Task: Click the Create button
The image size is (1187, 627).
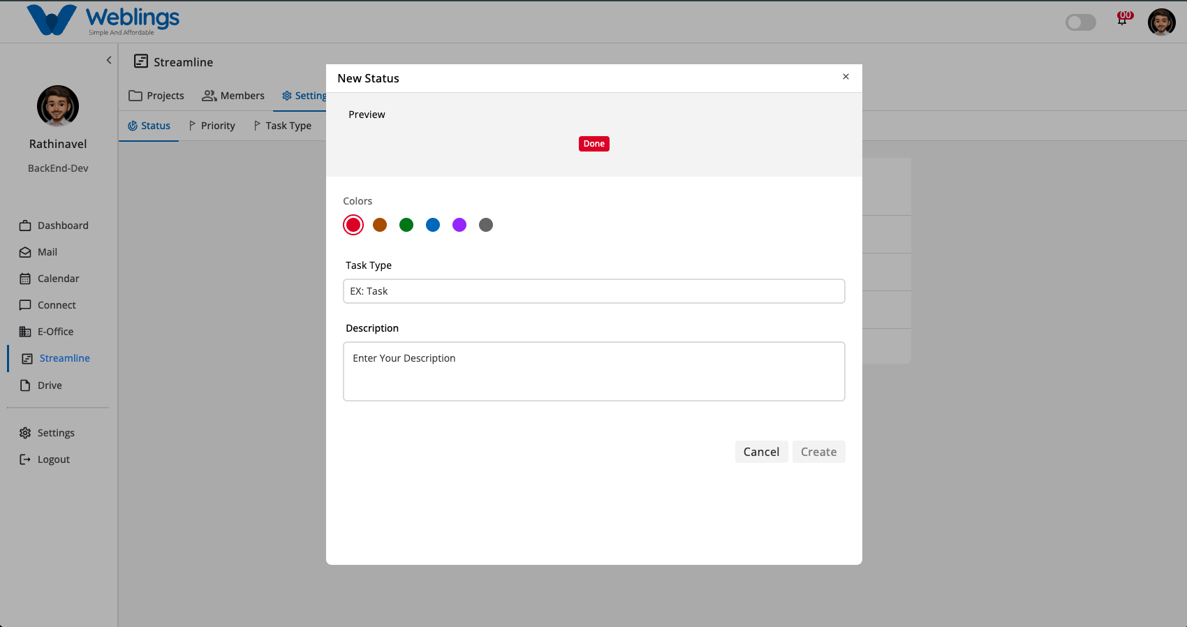Action: 818,452
